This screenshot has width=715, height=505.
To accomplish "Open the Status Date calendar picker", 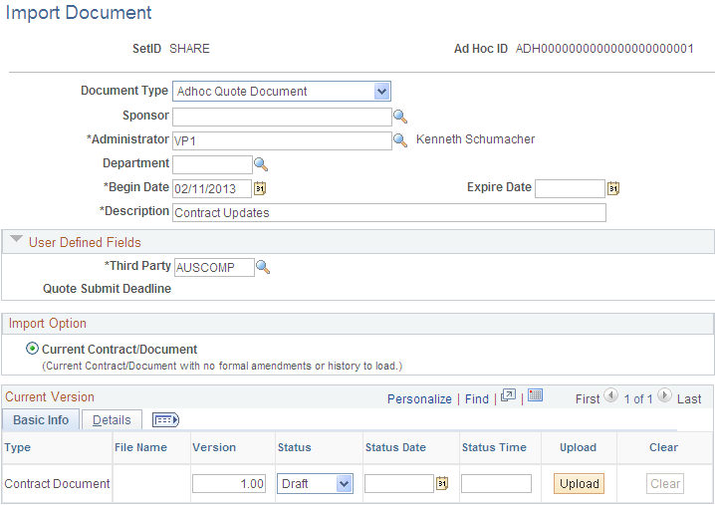I will click(442, 483).
